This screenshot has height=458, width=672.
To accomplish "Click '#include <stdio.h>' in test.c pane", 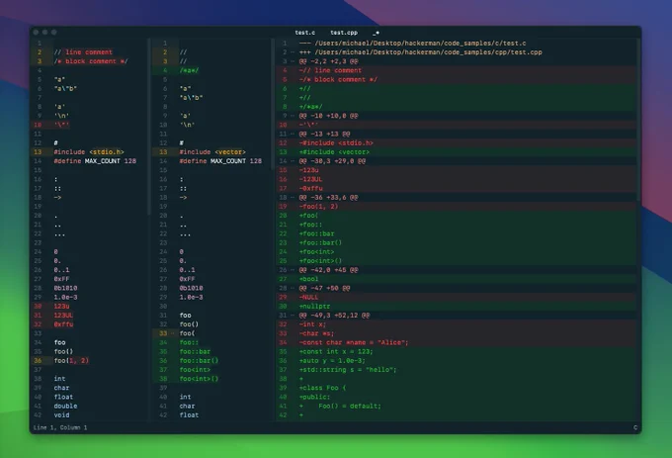I will click(x=89, y=152).
